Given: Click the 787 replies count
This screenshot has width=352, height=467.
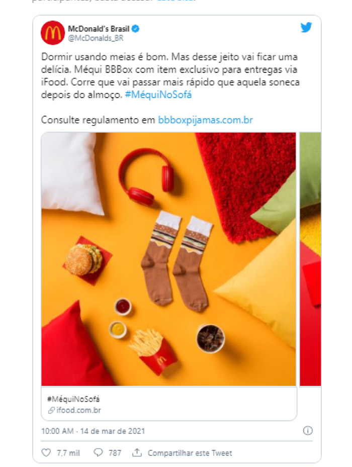Looking at the screenshot, I should [115, 453].
